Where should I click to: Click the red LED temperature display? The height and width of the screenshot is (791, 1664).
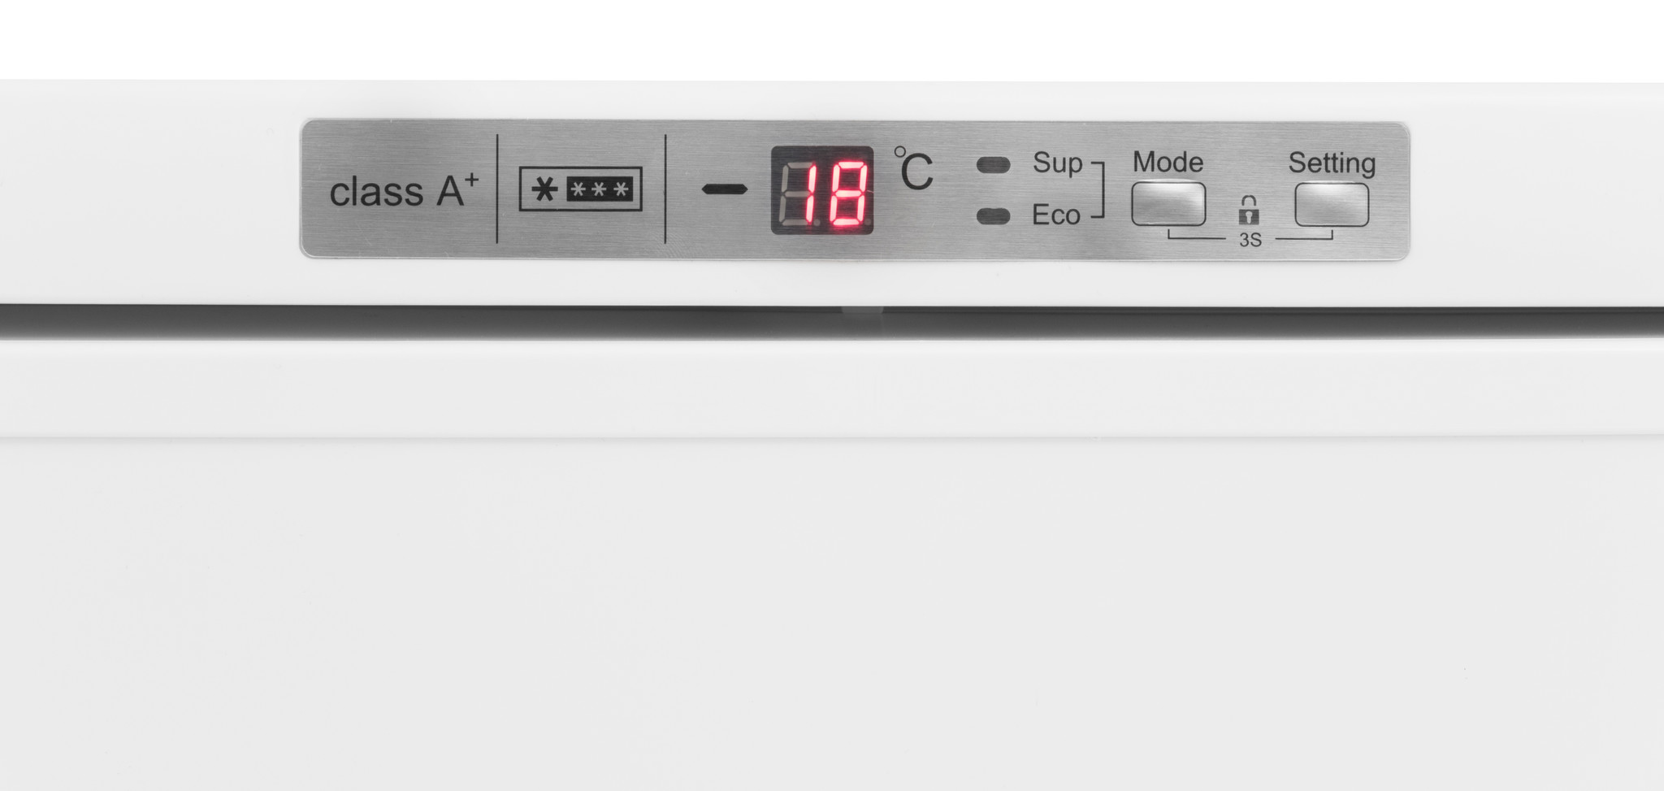[822, 190]
